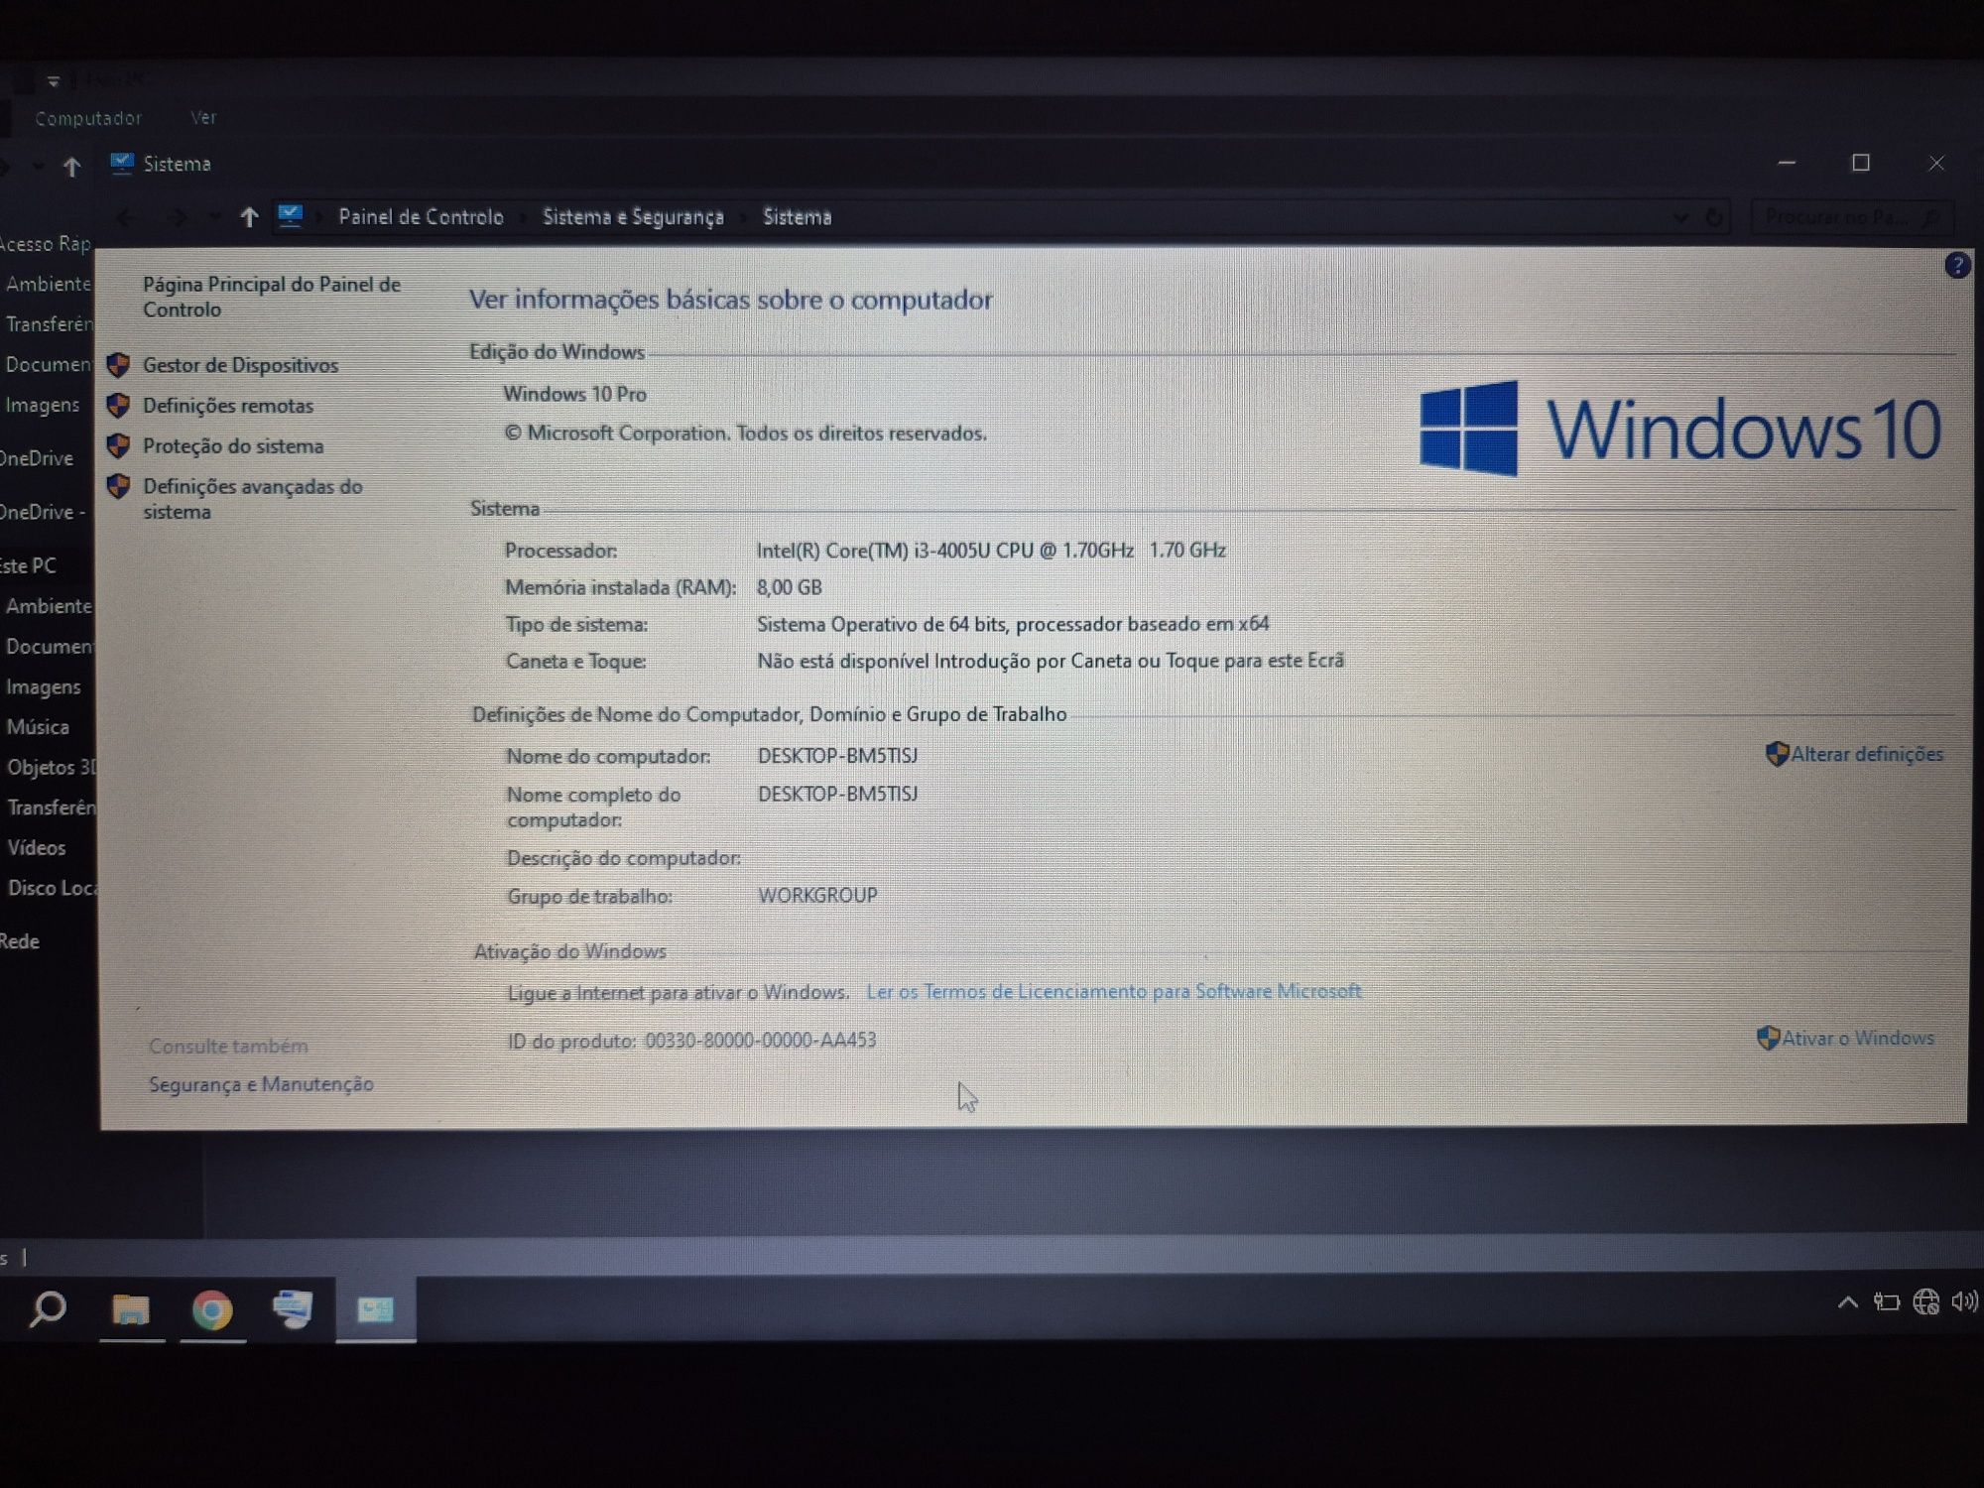Click the back arrow in Sistema window
This screenshot has width=1984, height=1488.
tap(126, 217)
